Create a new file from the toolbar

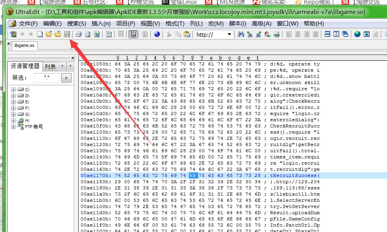40,34
